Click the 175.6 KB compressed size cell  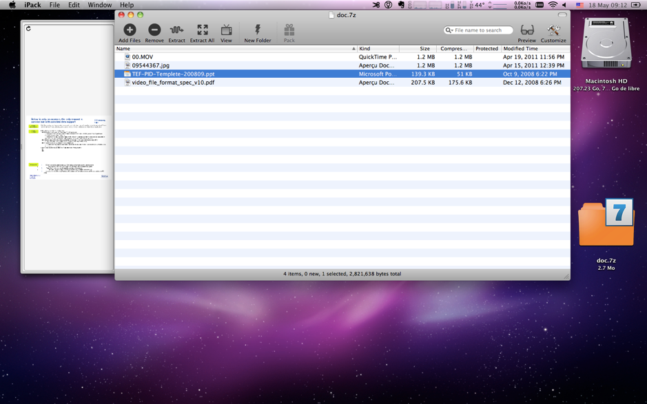coord(460,83)
